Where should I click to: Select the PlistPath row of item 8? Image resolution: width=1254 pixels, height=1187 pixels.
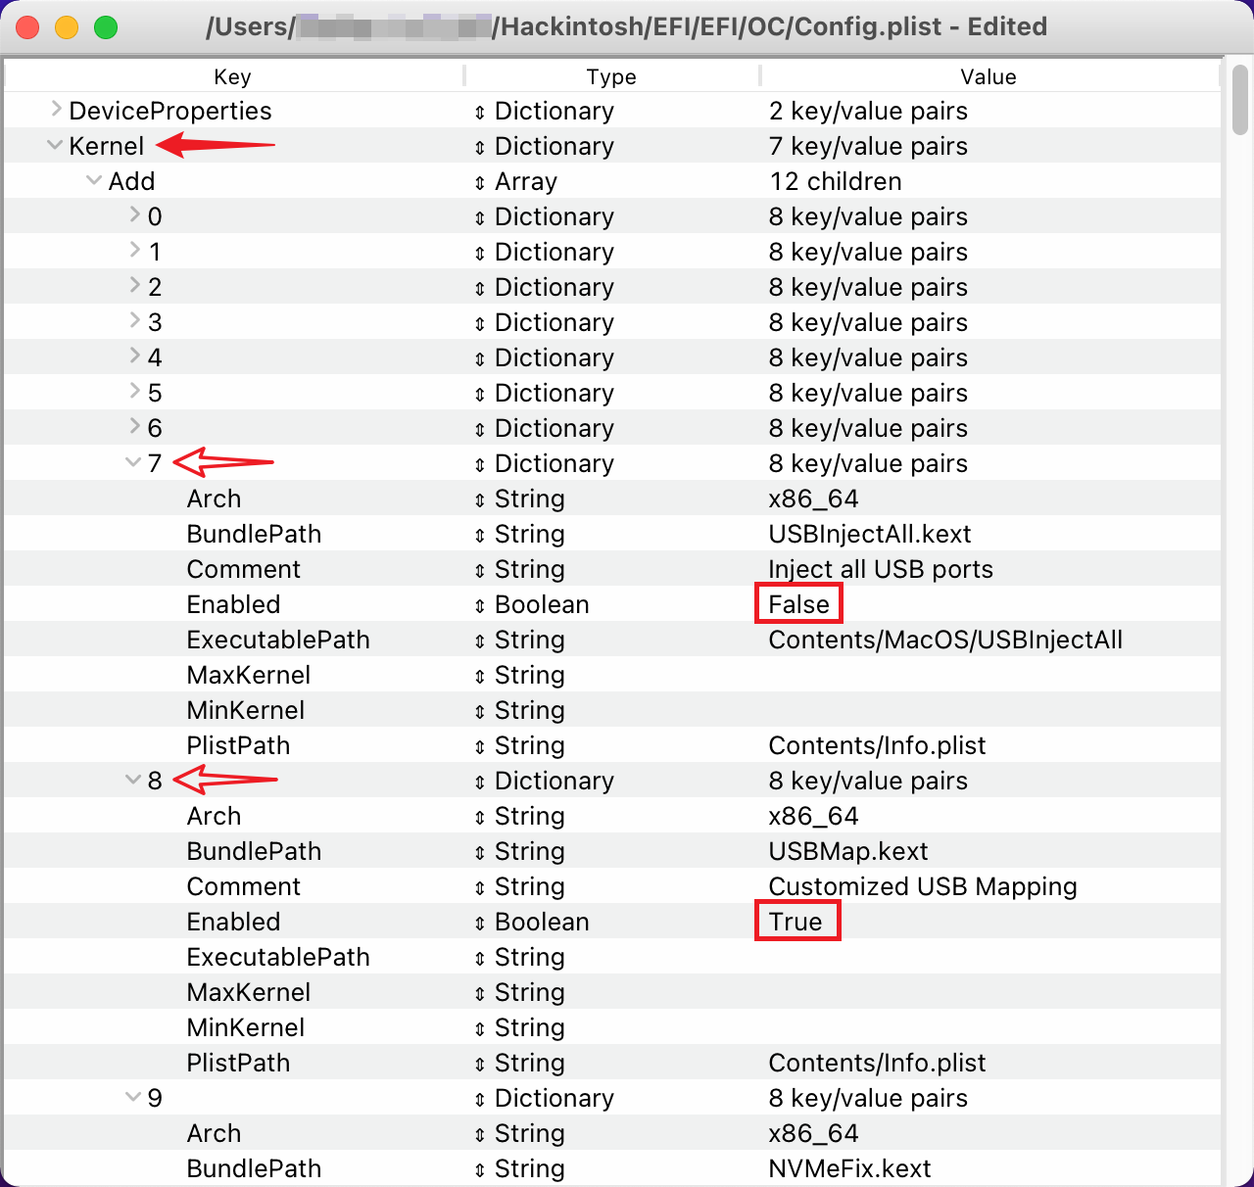point(238,1063)
